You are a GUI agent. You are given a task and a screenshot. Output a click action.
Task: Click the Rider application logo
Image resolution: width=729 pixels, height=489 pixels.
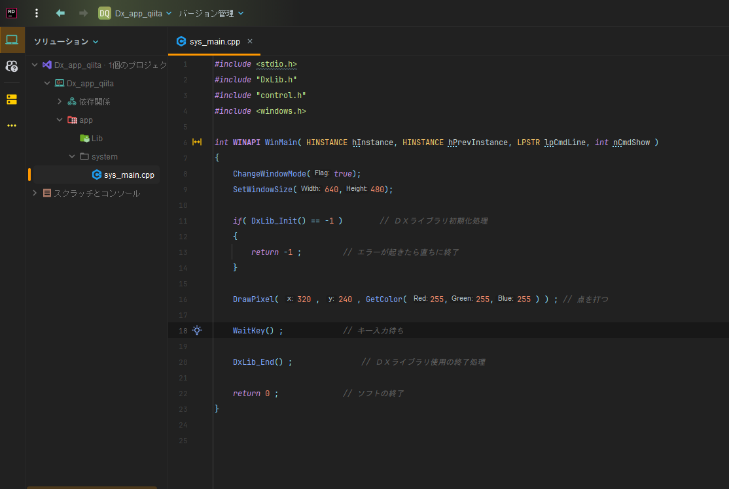click(10, 12)
